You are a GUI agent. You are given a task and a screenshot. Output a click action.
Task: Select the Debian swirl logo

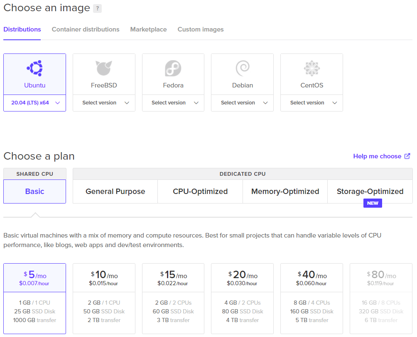tap(243, 68)
